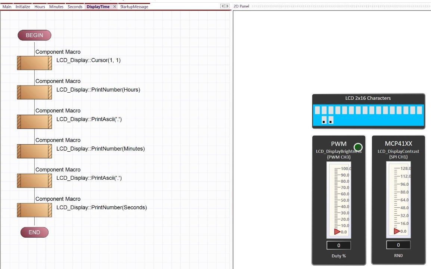Click the MCP41XX contrast slider pointer

click(x=397, y=231)
